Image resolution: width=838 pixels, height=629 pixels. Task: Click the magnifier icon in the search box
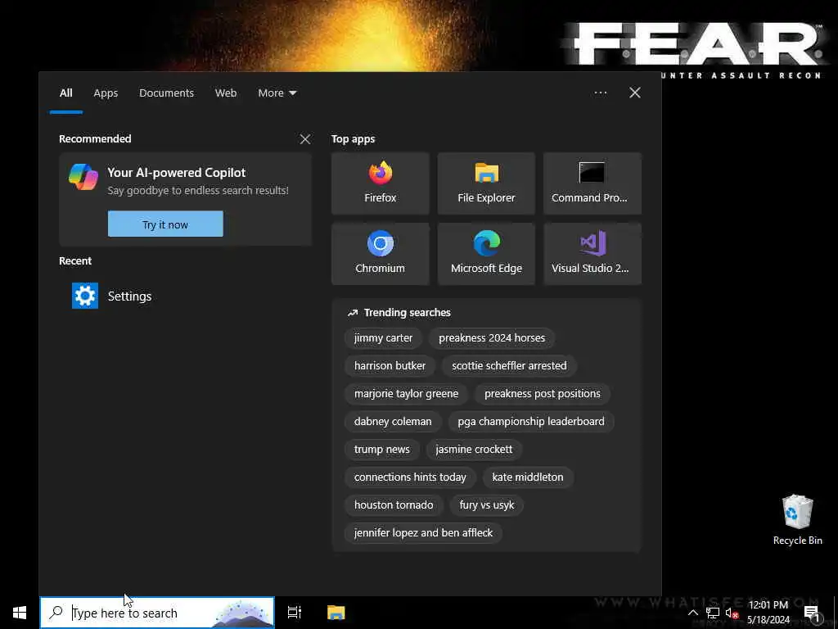[56, 613]
